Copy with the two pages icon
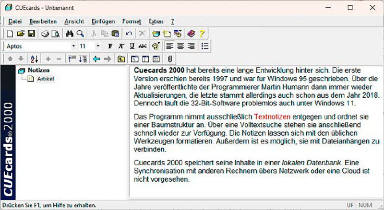384x210 pixels. 105,34
